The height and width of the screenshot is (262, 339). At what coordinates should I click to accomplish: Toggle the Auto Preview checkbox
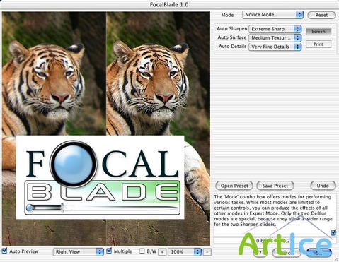[x=4, y=251]
